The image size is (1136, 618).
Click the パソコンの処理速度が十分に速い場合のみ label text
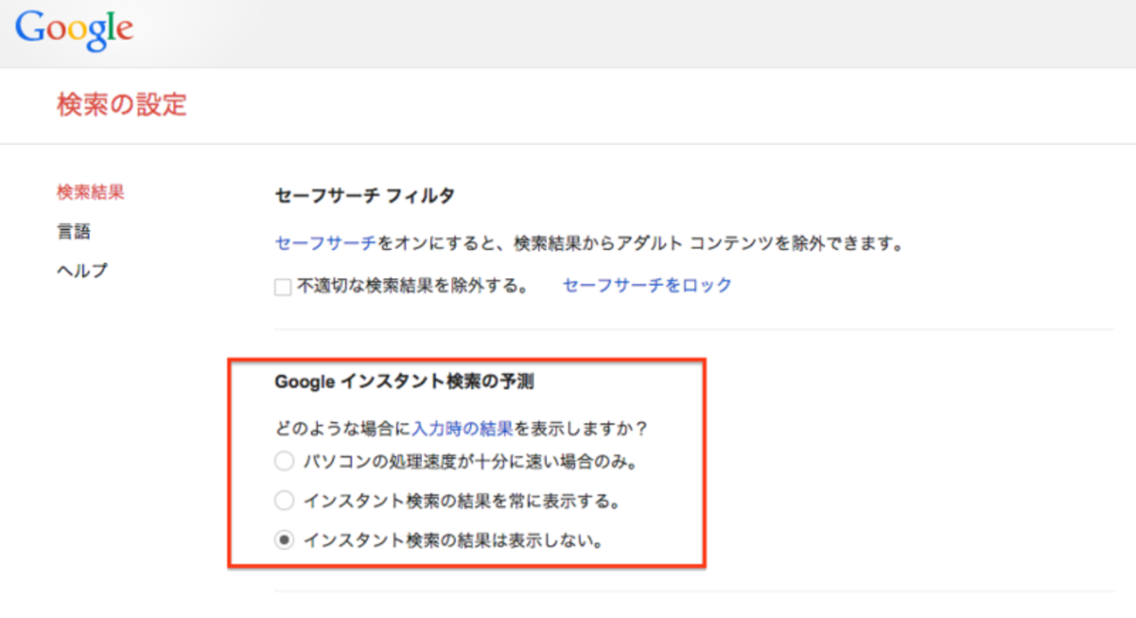tap(470, 461)
